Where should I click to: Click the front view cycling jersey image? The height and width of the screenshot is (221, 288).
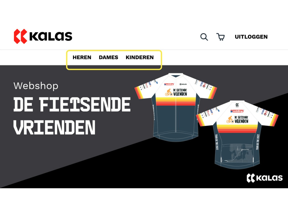pos(176,107)
